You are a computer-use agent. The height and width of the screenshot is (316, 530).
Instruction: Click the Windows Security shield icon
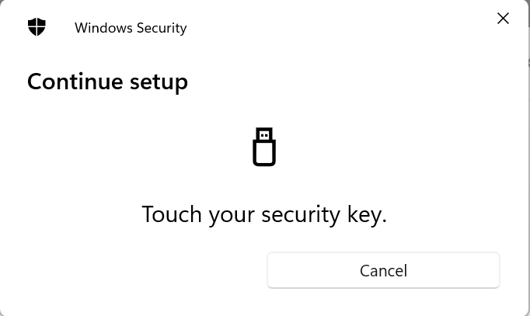point(37,27)
